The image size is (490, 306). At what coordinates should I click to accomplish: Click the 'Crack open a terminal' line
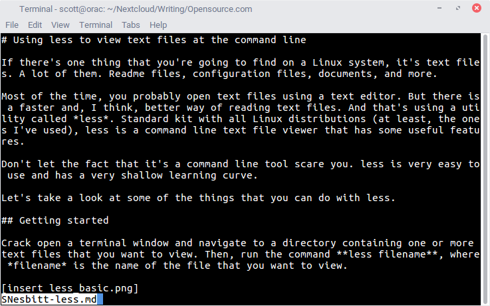237,244
